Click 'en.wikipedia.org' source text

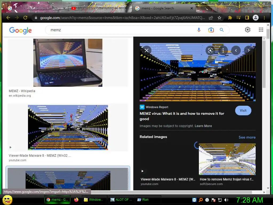[20, 96]
